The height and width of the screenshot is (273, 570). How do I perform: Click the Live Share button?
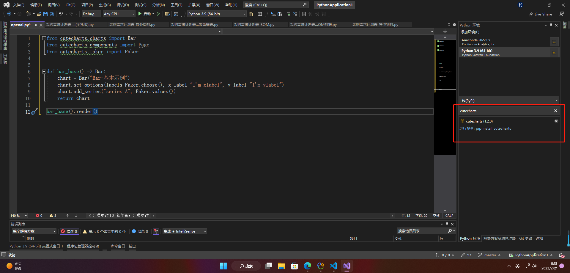tap(540, 14)
